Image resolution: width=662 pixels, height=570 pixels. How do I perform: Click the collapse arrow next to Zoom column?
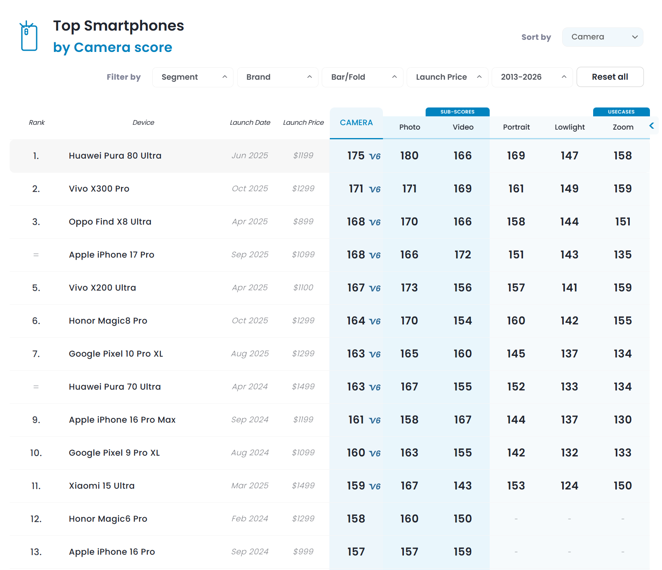(x=652, y=126)
